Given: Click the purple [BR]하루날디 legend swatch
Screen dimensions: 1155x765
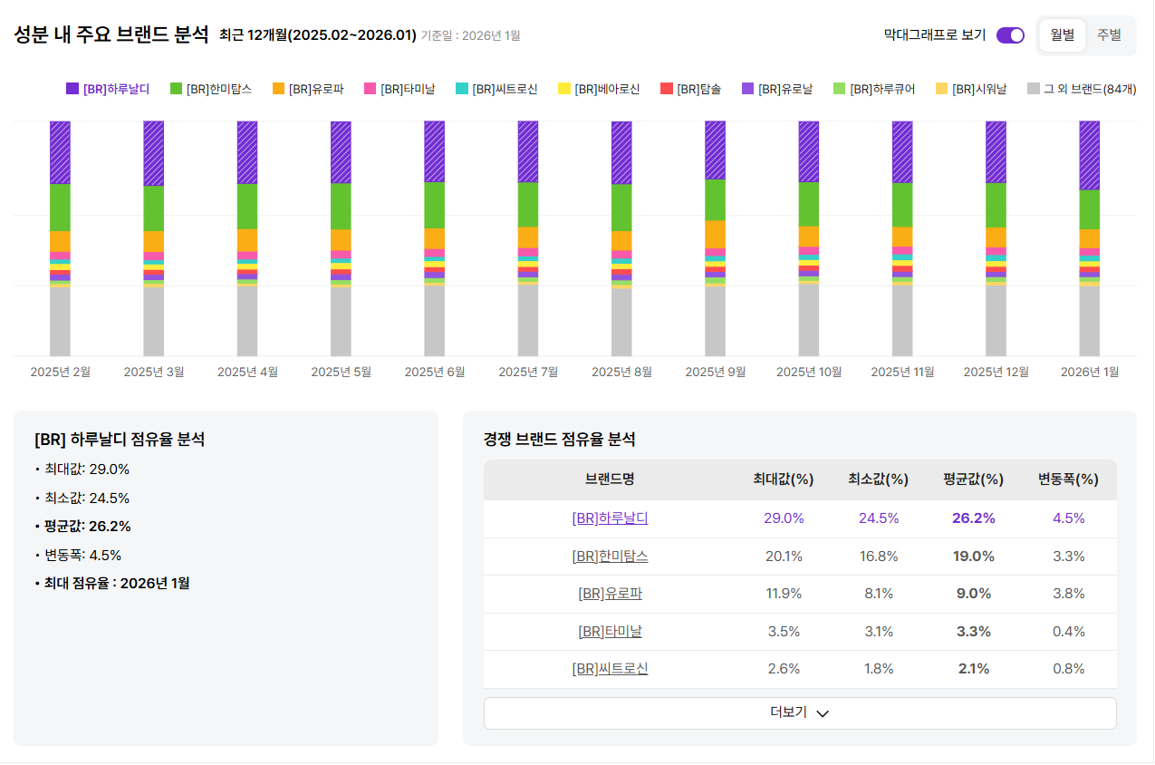Looking at the screenshot, I should click(72, 89).
